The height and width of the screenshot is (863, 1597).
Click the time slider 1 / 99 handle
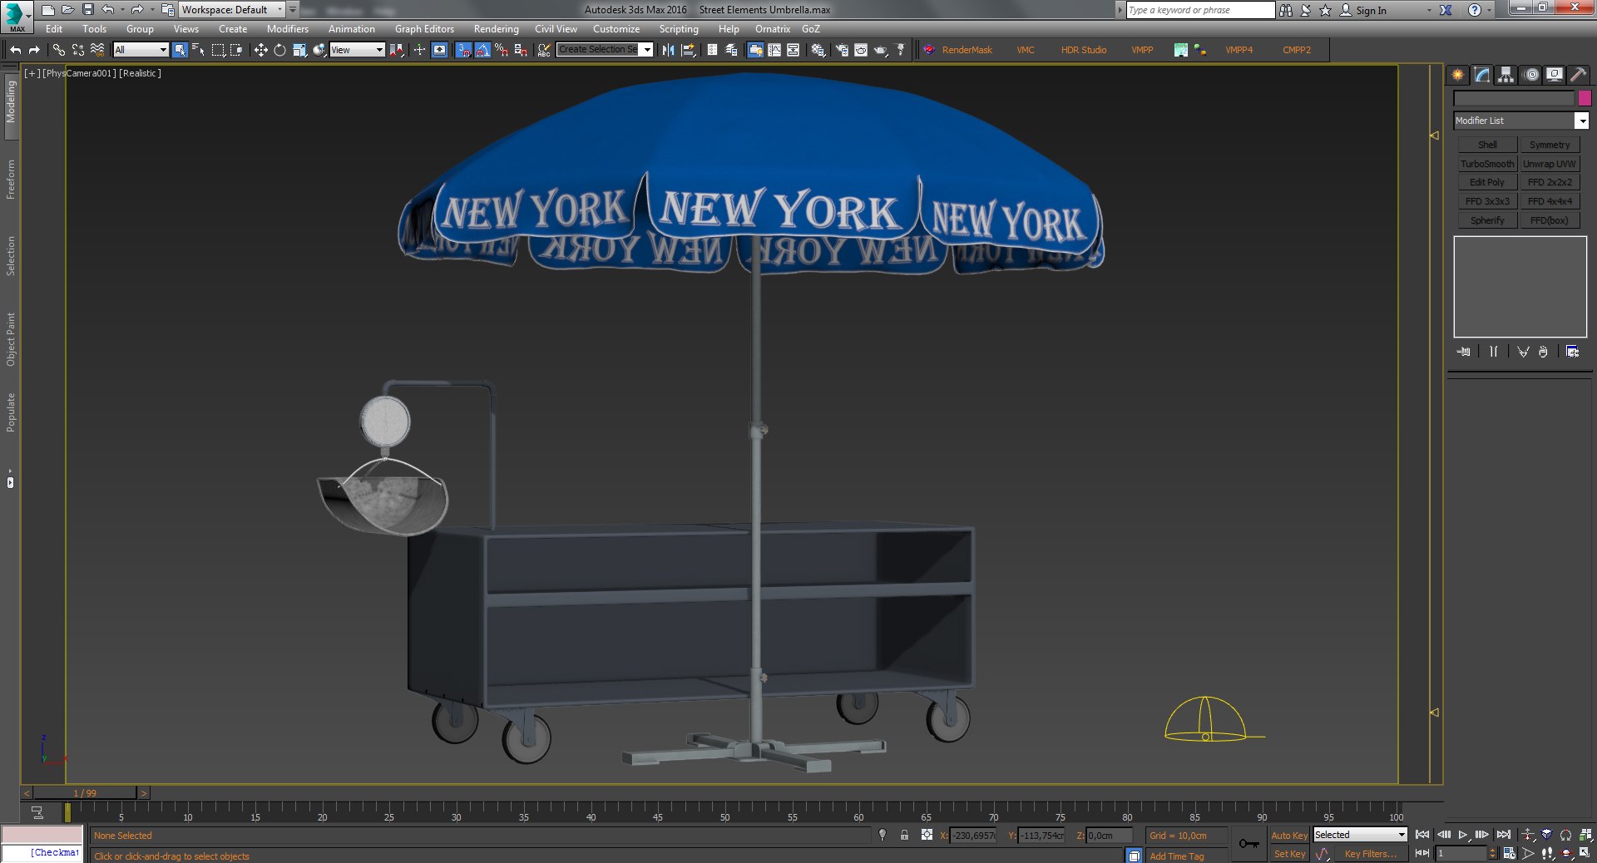coord(85,793)
